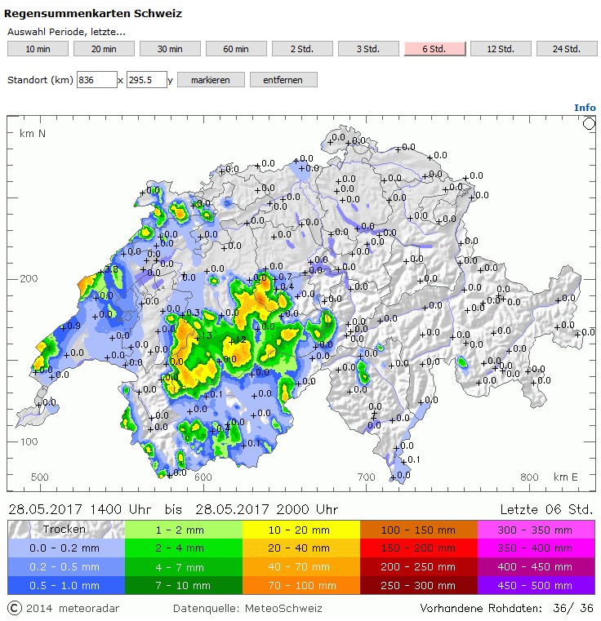Click the dark red 250 - 300 mm swatch
Screen dimensions: 601x621
click(x=419, y=585)
